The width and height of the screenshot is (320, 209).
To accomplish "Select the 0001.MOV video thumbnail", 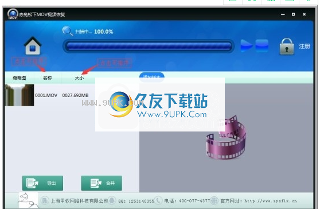I will click(x=19, y=95).
